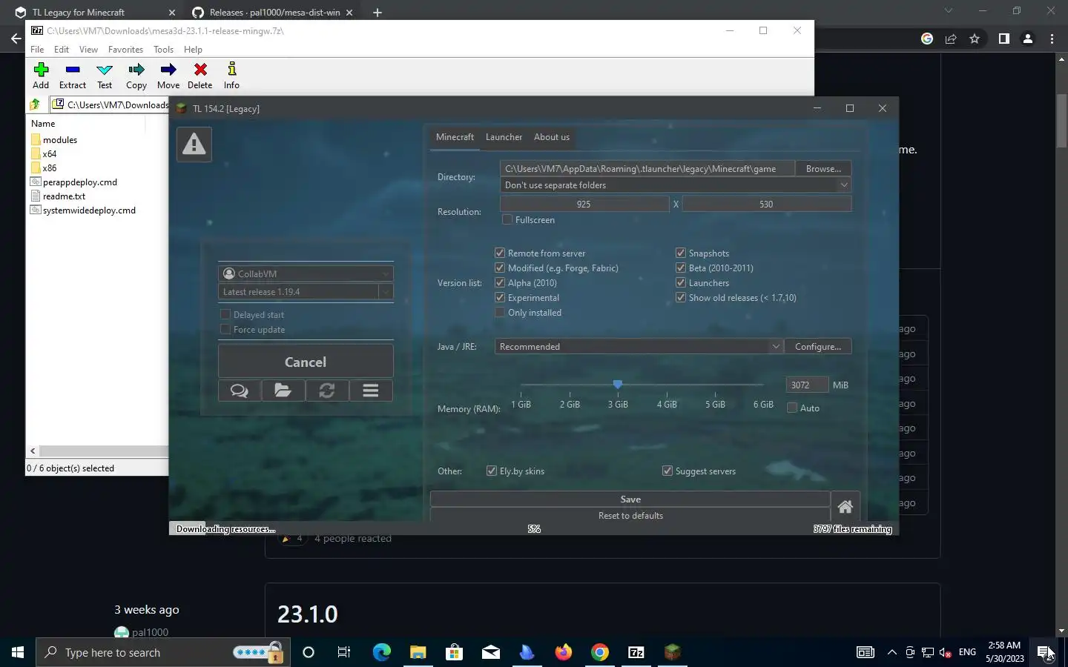Open File Explorer from the taskbar
The height and width of the screenshot is (667, 1068).
[418, 652]
